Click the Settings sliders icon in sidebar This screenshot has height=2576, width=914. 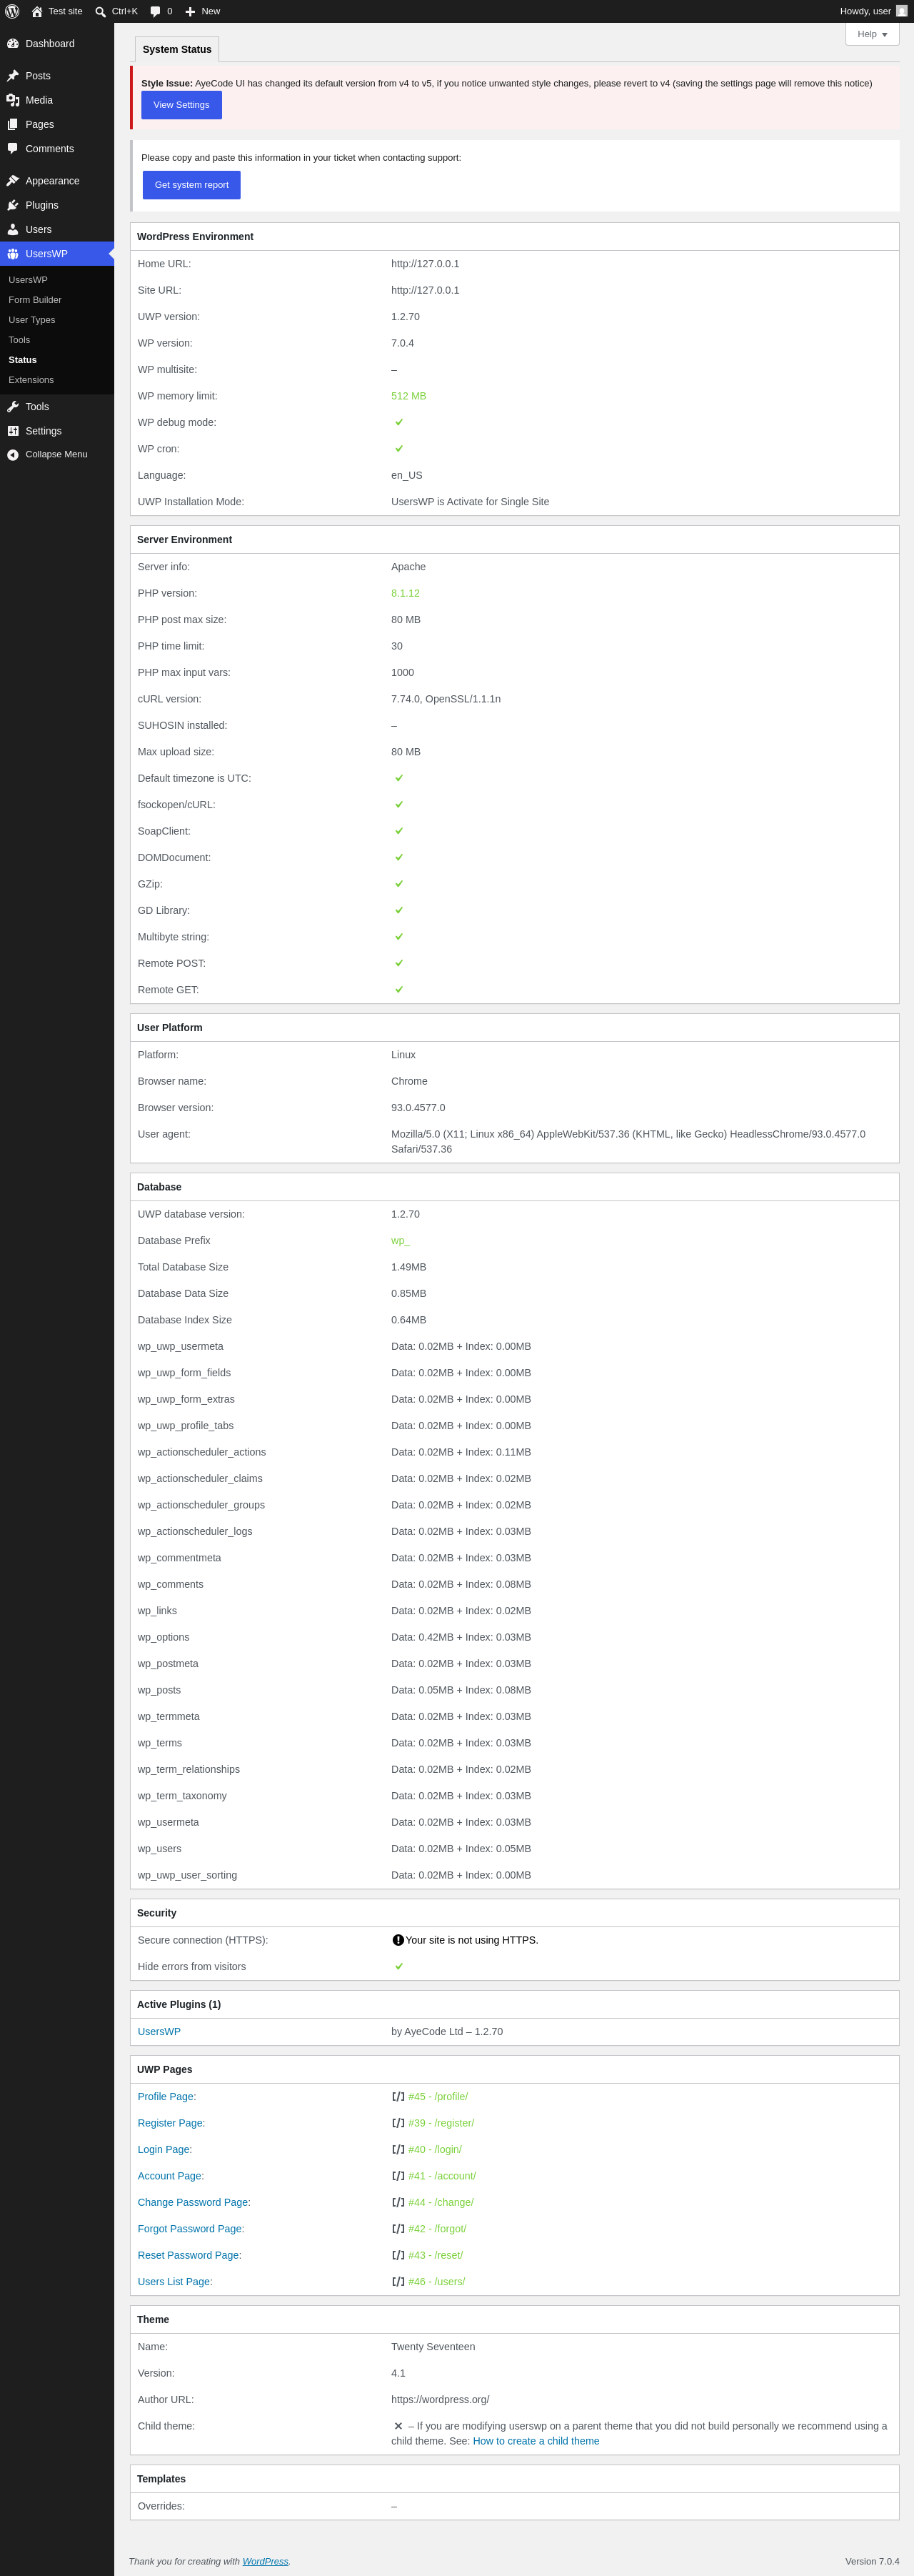pos(13,431)
